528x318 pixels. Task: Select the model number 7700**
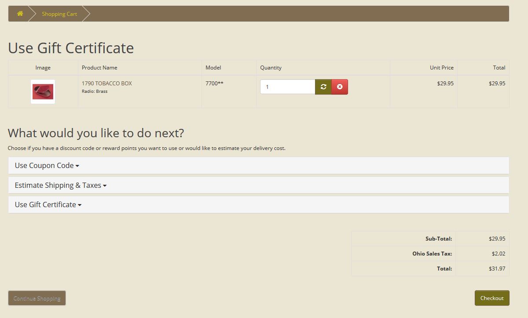tap(214, 83)
